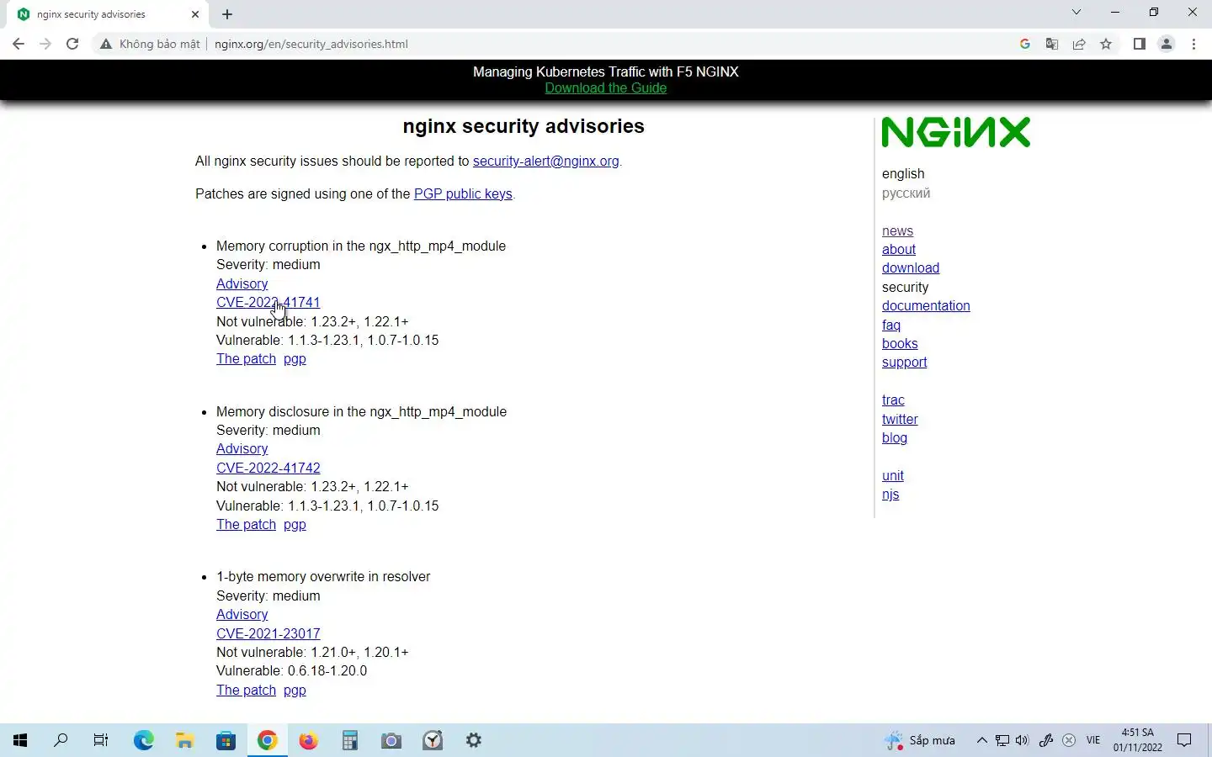Click the Google icon in the address bar
The image size is (1212, 757).
pyautogui.click(x=1025, y=44)
